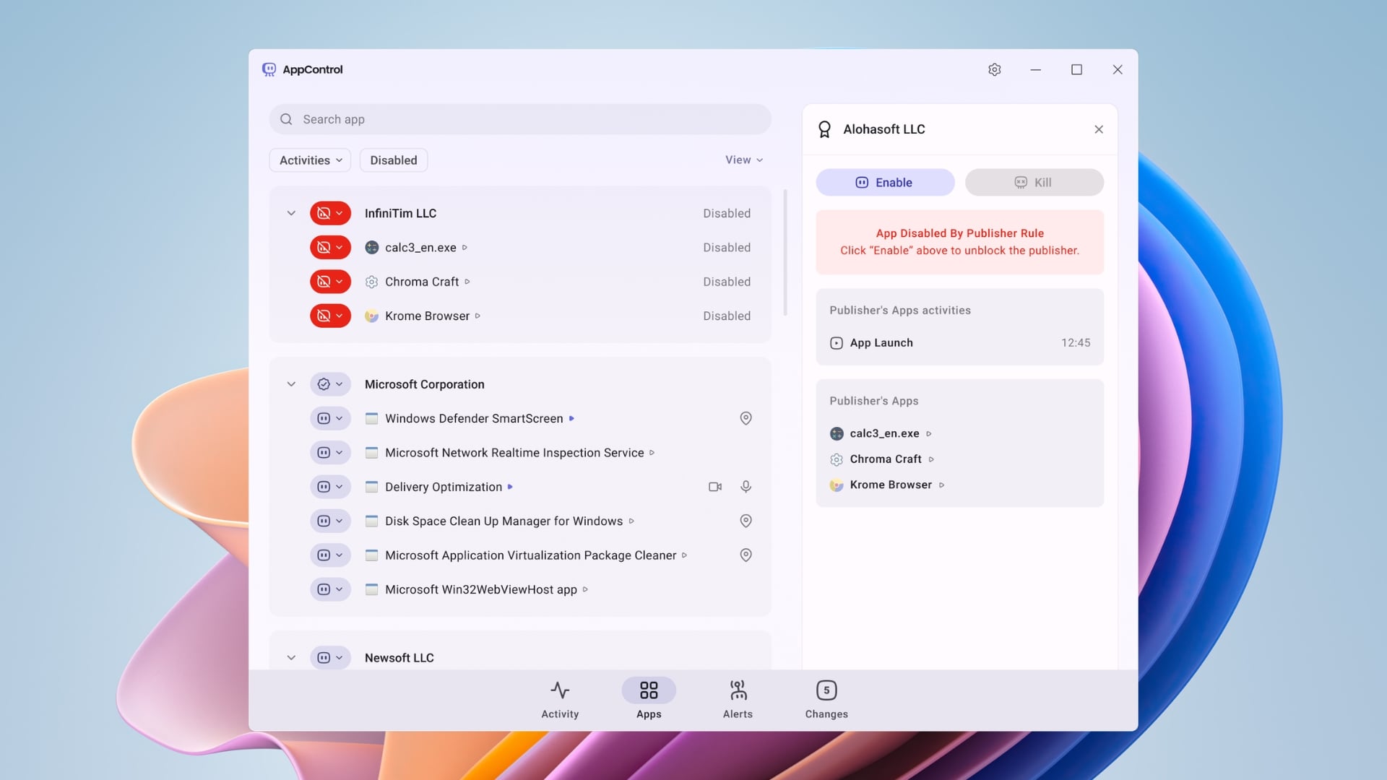Click the Disabled status text on Krome Browser row

[727, 316]
